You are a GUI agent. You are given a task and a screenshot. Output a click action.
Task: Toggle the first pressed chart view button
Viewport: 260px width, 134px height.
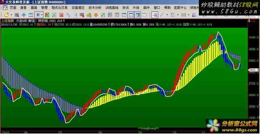tap(131, 15)
